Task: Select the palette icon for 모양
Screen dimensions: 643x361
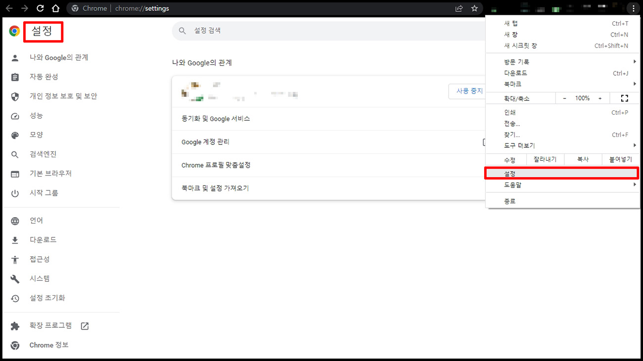Action: click(15, 135)
